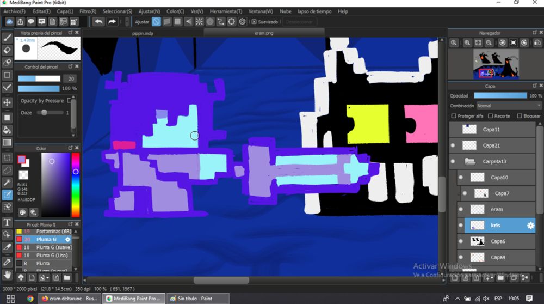544x304 pixels.
Task: Click the color palette icon in Color panel
Action: pos(22,212)
